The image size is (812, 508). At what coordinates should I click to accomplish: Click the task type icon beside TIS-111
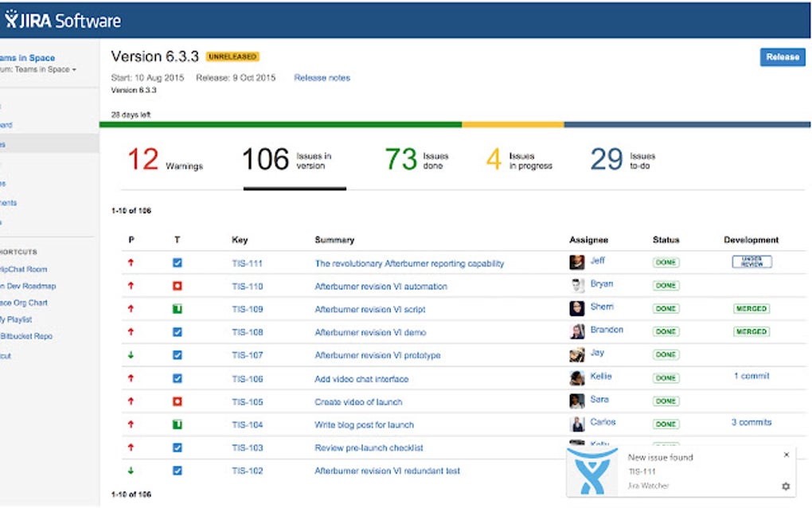tap(177, 262)
